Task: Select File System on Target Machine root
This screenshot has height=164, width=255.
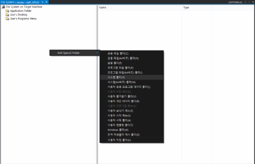Action: (24, 7)
